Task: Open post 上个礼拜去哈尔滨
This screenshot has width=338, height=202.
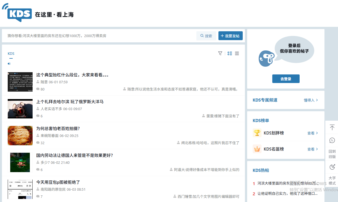Action: (x=70, y=102)
